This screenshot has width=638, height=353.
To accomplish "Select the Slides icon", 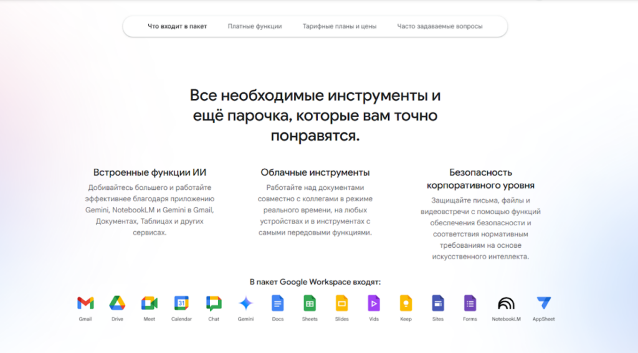I will (x=342, y=303).
